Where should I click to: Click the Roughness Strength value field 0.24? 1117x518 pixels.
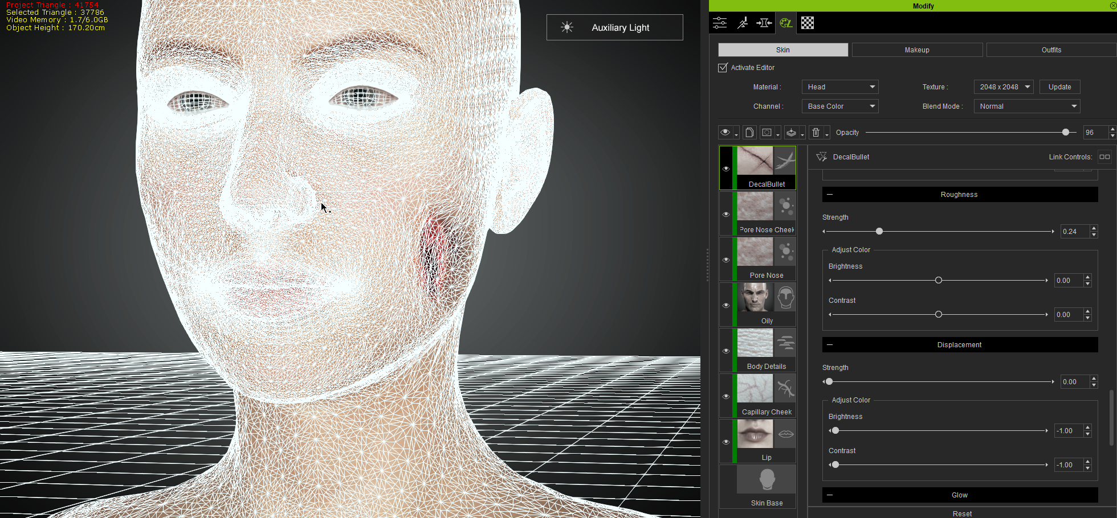click(x=1075, y=232)
